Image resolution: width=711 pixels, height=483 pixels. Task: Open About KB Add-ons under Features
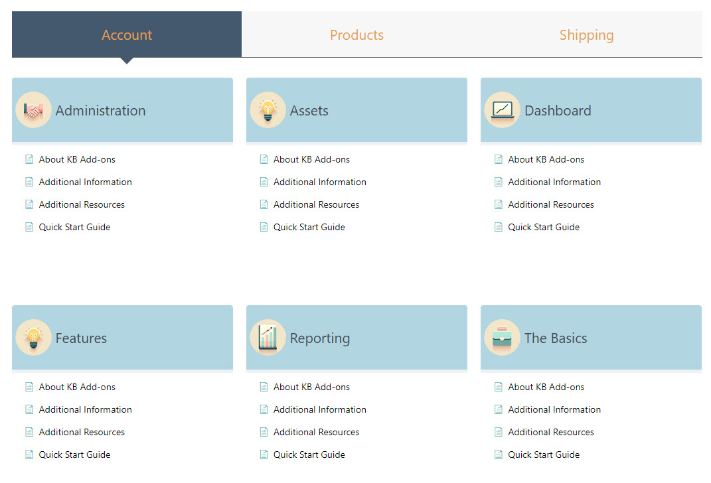pyautogui.click(x=77, y=387)
